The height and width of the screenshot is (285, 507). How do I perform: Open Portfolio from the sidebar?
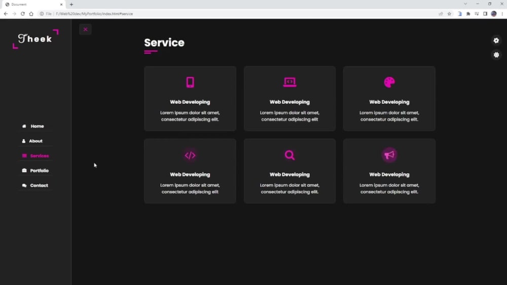point(39,171)
